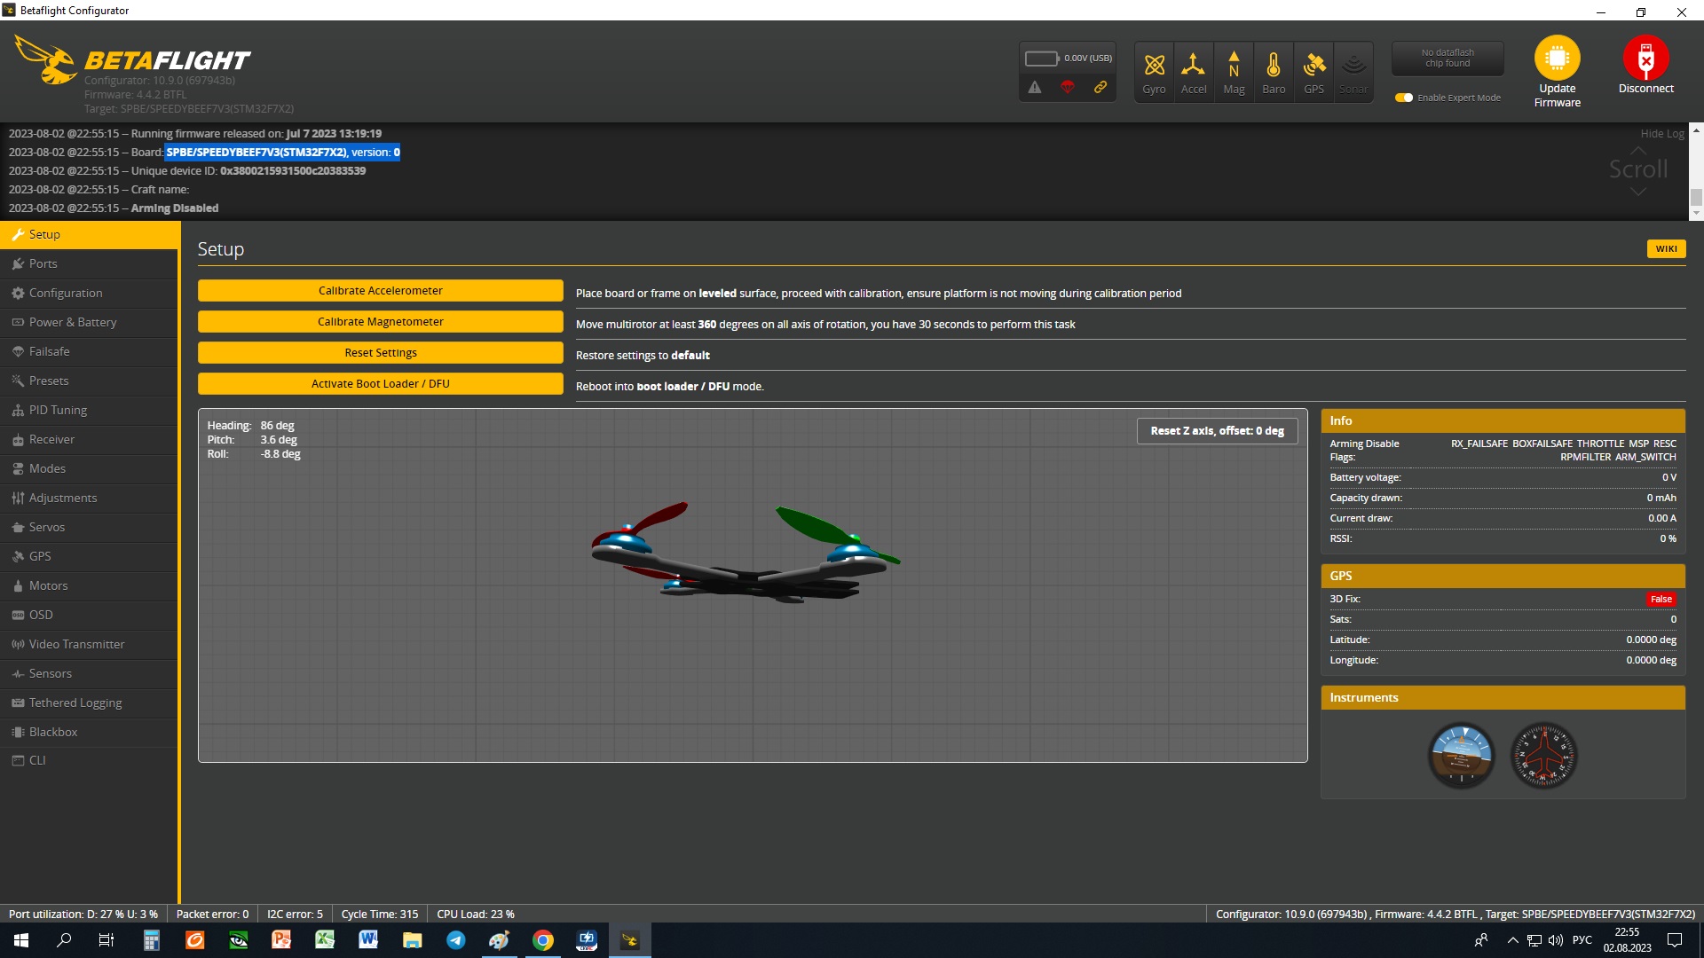Toggle Enable Expert Mode switch
The height and width of the screenshot is (958, 1704).
click(1404, 98)
